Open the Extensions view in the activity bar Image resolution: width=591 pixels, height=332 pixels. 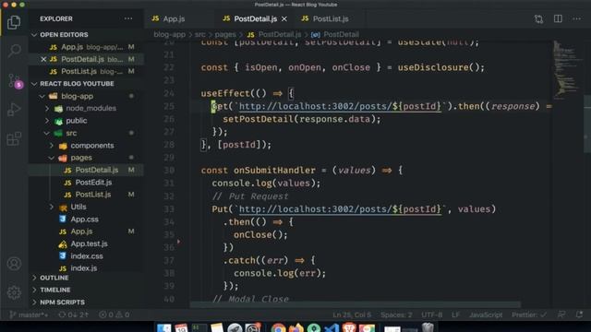click(14, 138)
